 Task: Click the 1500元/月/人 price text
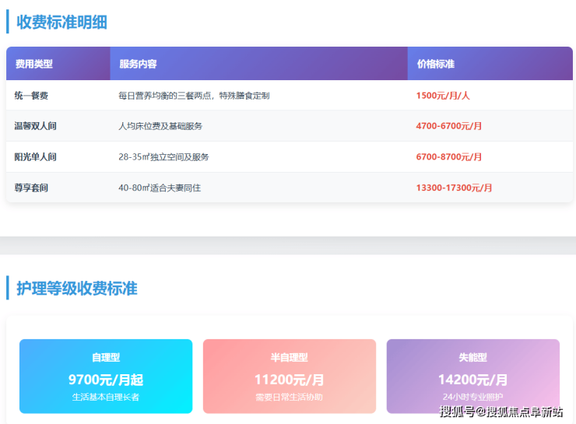444,96
